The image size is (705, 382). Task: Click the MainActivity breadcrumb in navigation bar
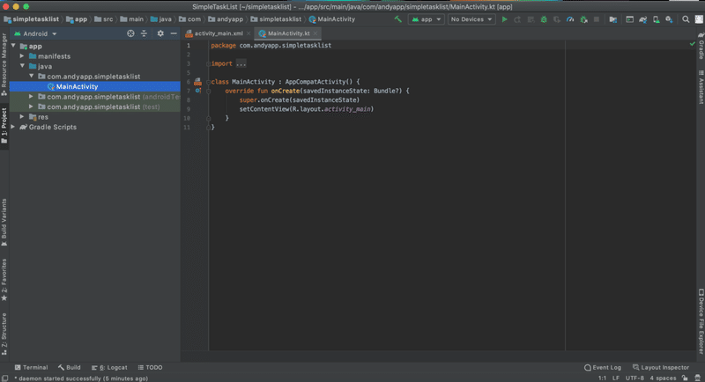pyautogui.click(x=332, y=19)
